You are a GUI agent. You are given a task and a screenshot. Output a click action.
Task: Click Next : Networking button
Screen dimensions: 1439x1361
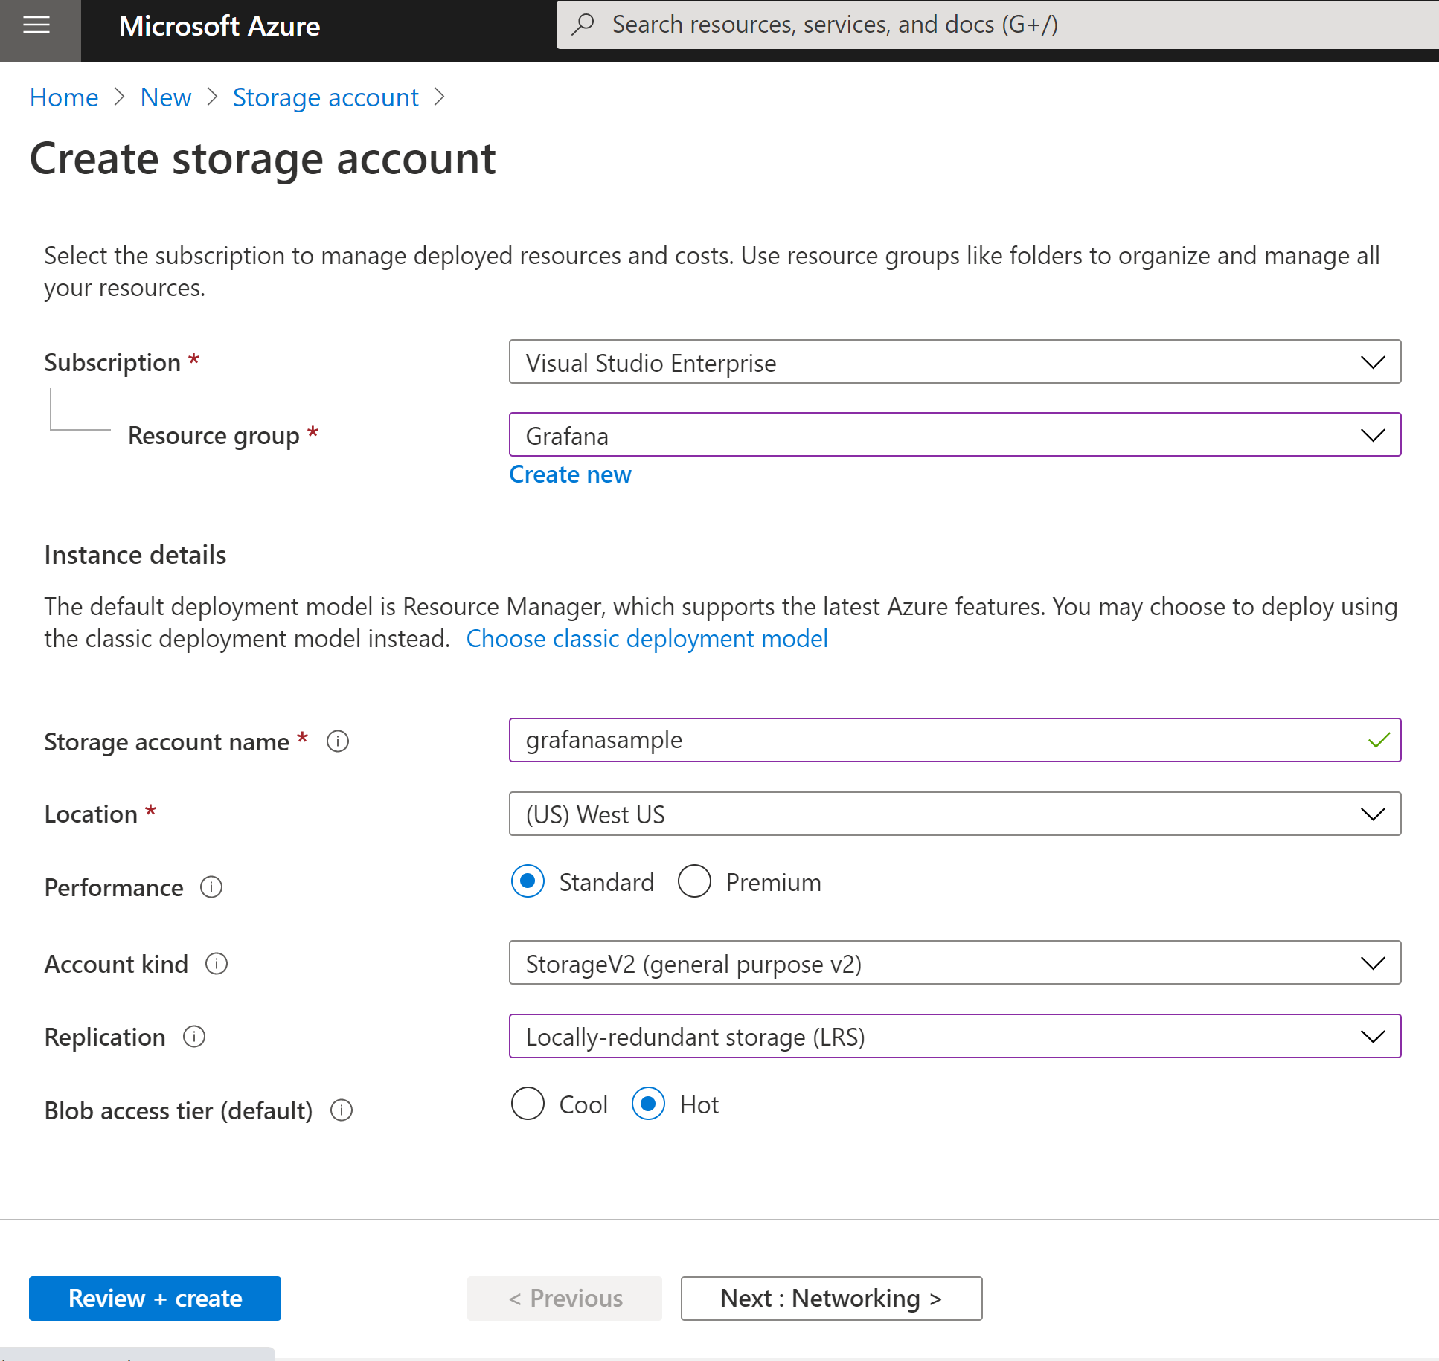[831, 1299]
